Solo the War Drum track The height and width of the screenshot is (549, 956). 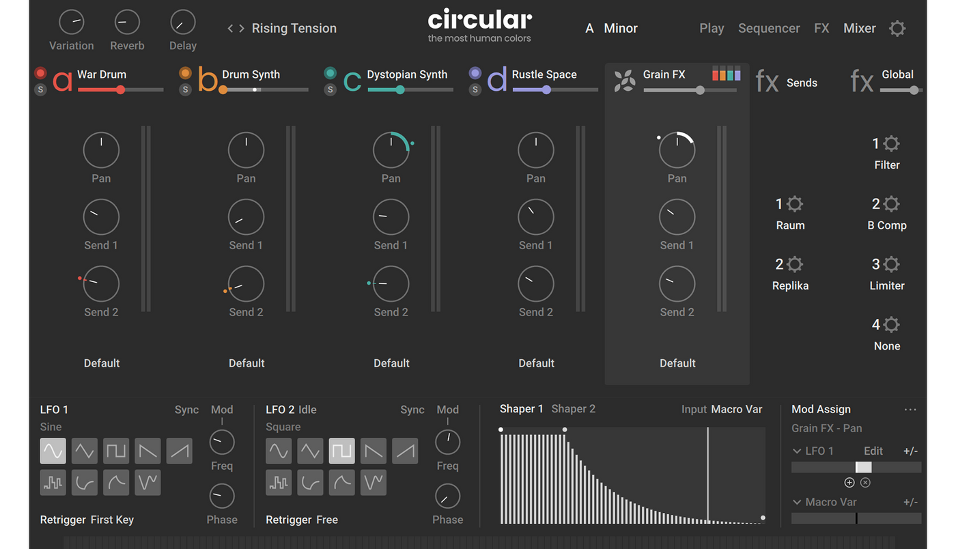coord(40,89)
